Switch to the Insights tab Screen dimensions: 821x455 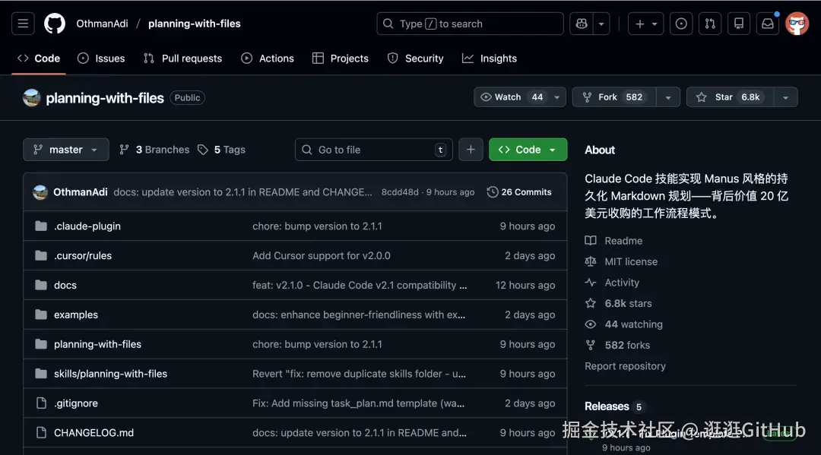[x=490, y=58]
